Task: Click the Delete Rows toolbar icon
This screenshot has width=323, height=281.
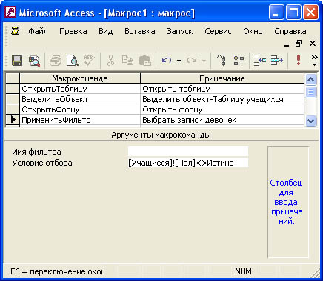Action: [276, 61]
